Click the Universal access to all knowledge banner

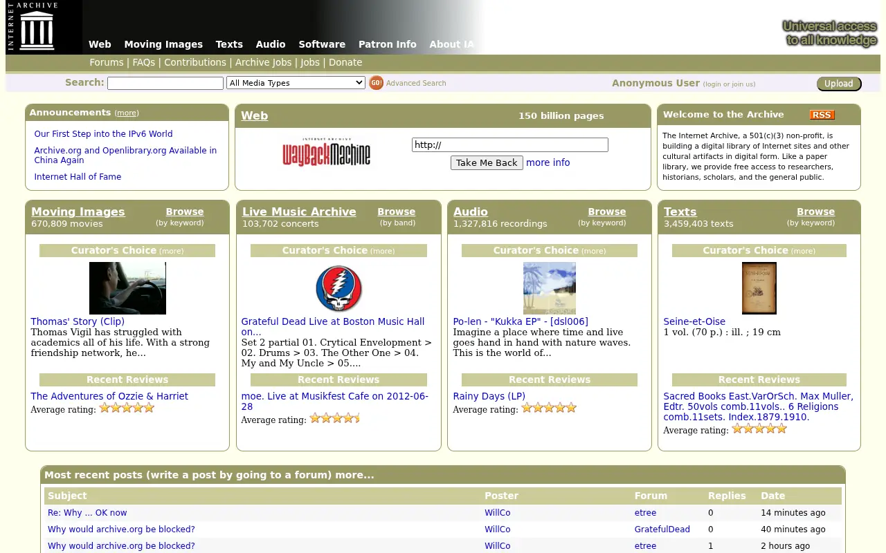(x=830, y=33)
